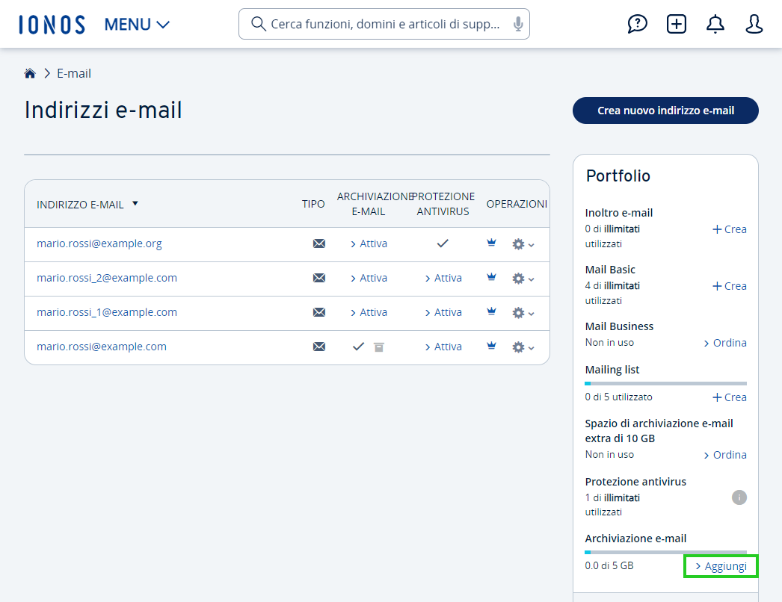Activate antivirus for mario.rossi_2@example.com
The width and height of the screenshot is (782, 602).
click(x=443, y=278)
